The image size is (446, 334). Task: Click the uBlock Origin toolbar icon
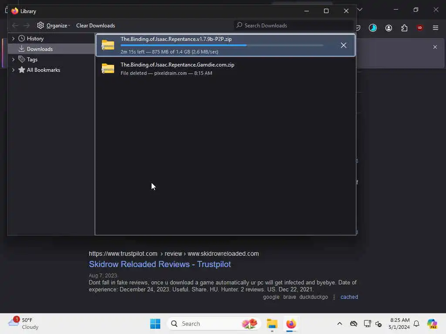pyautogui.click(x=419, y=28)
